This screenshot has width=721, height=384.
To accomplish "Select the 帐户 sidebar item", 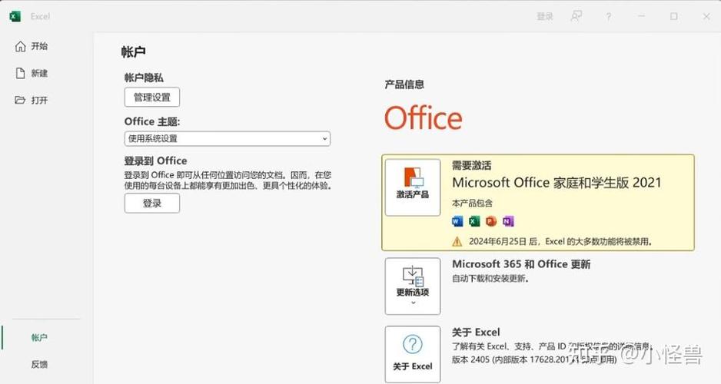I will point(39,338).
